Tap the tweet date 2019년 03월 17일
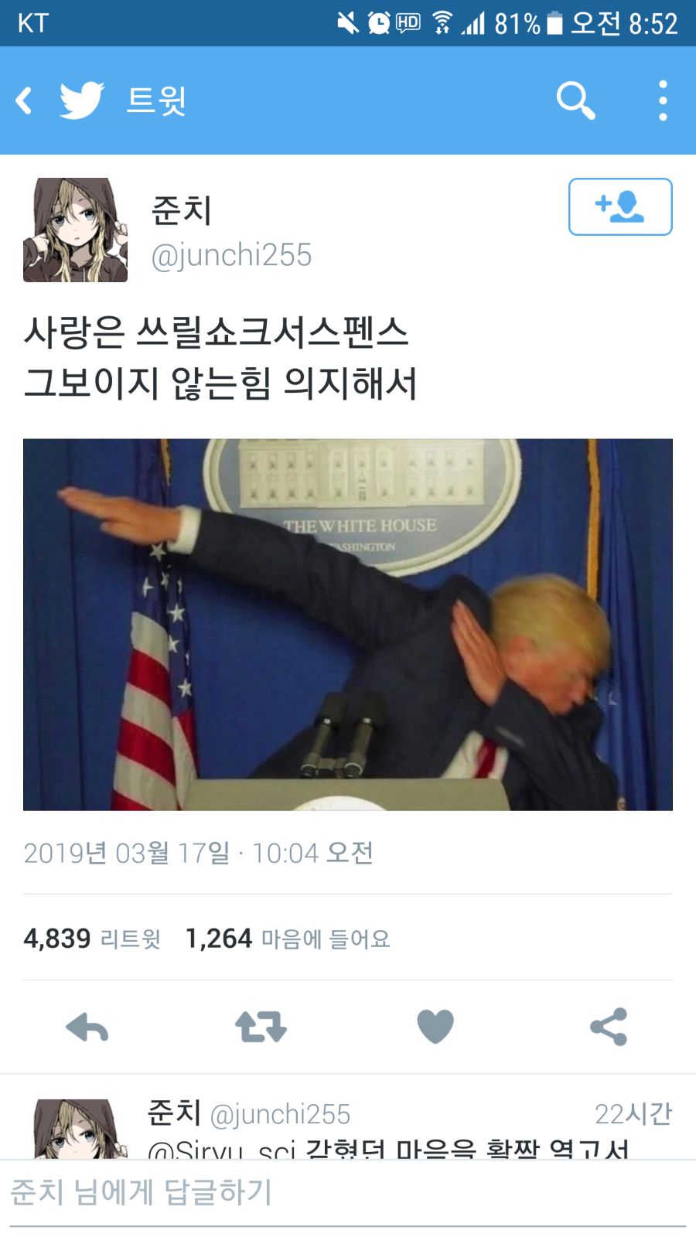 [x=127, y=854]
